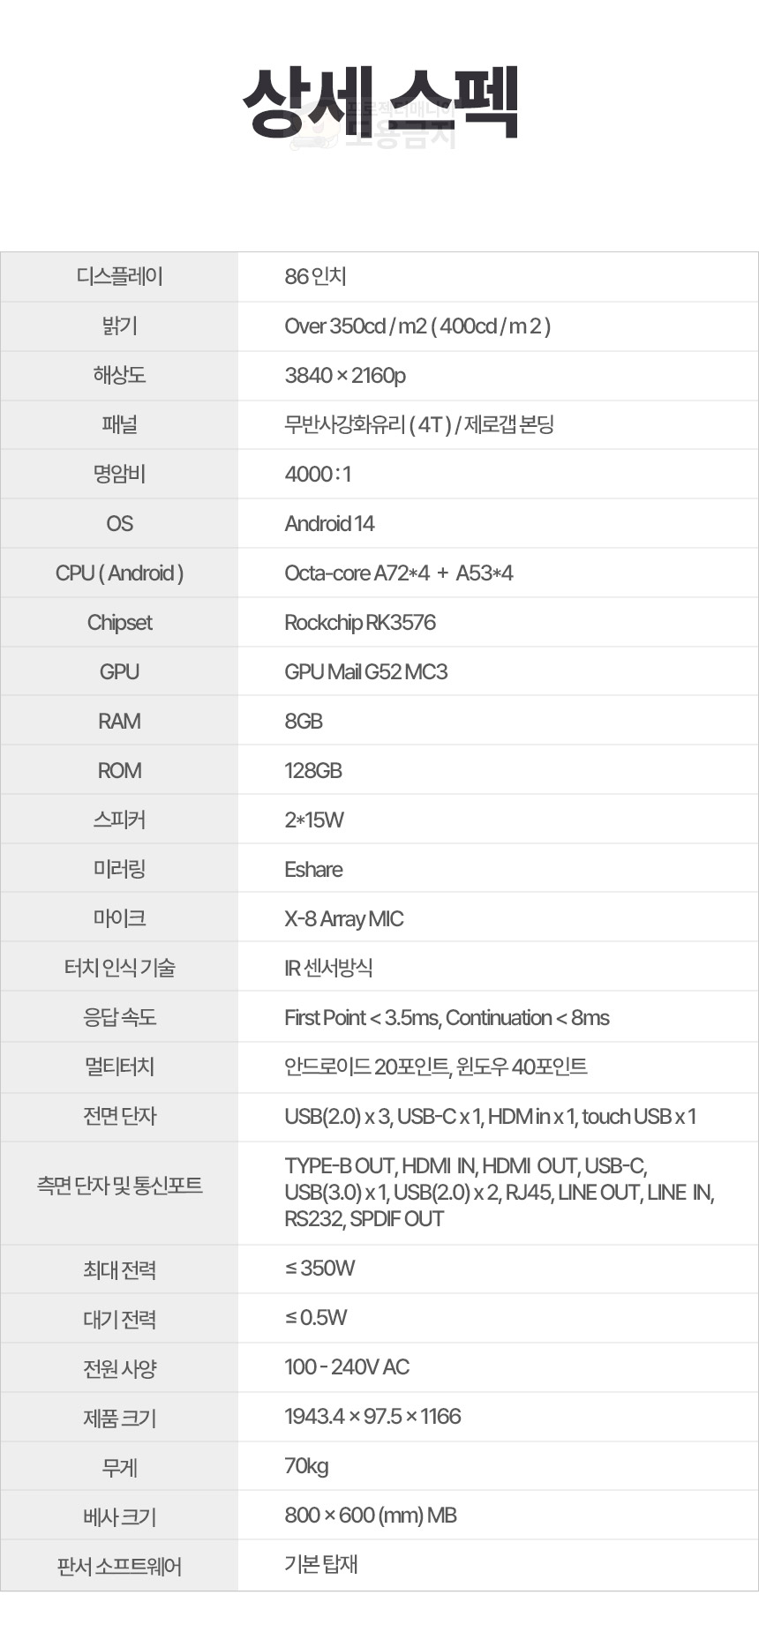Select the Eshare mirroring value
This screenshot has height=1632, width=759.
pyautogui.click(x=313, y=870)
